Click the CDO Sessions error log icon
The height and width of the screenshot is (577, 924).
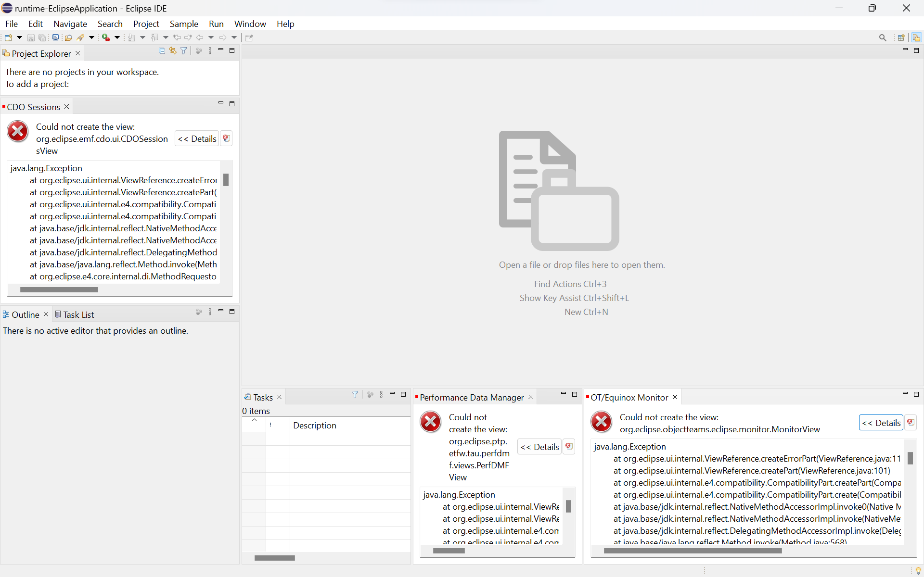click(x=226, y=138)
